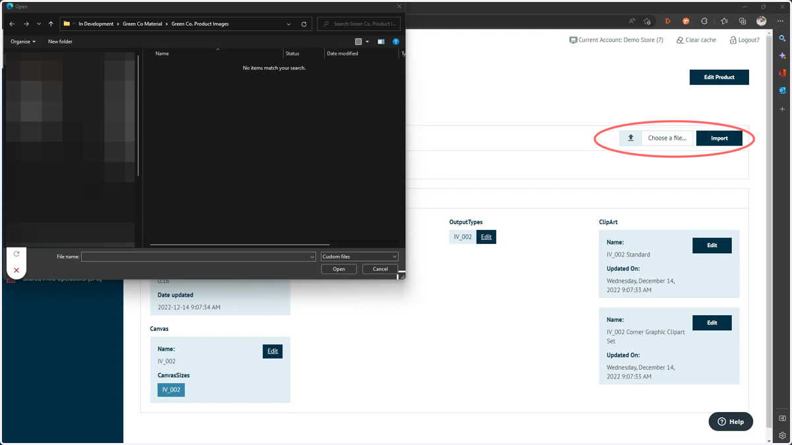Image resolution: width=792 pixels, height=445 pixels.
Task: Click the Read aloud icon in Edge
Action: [x=632, y=21]
